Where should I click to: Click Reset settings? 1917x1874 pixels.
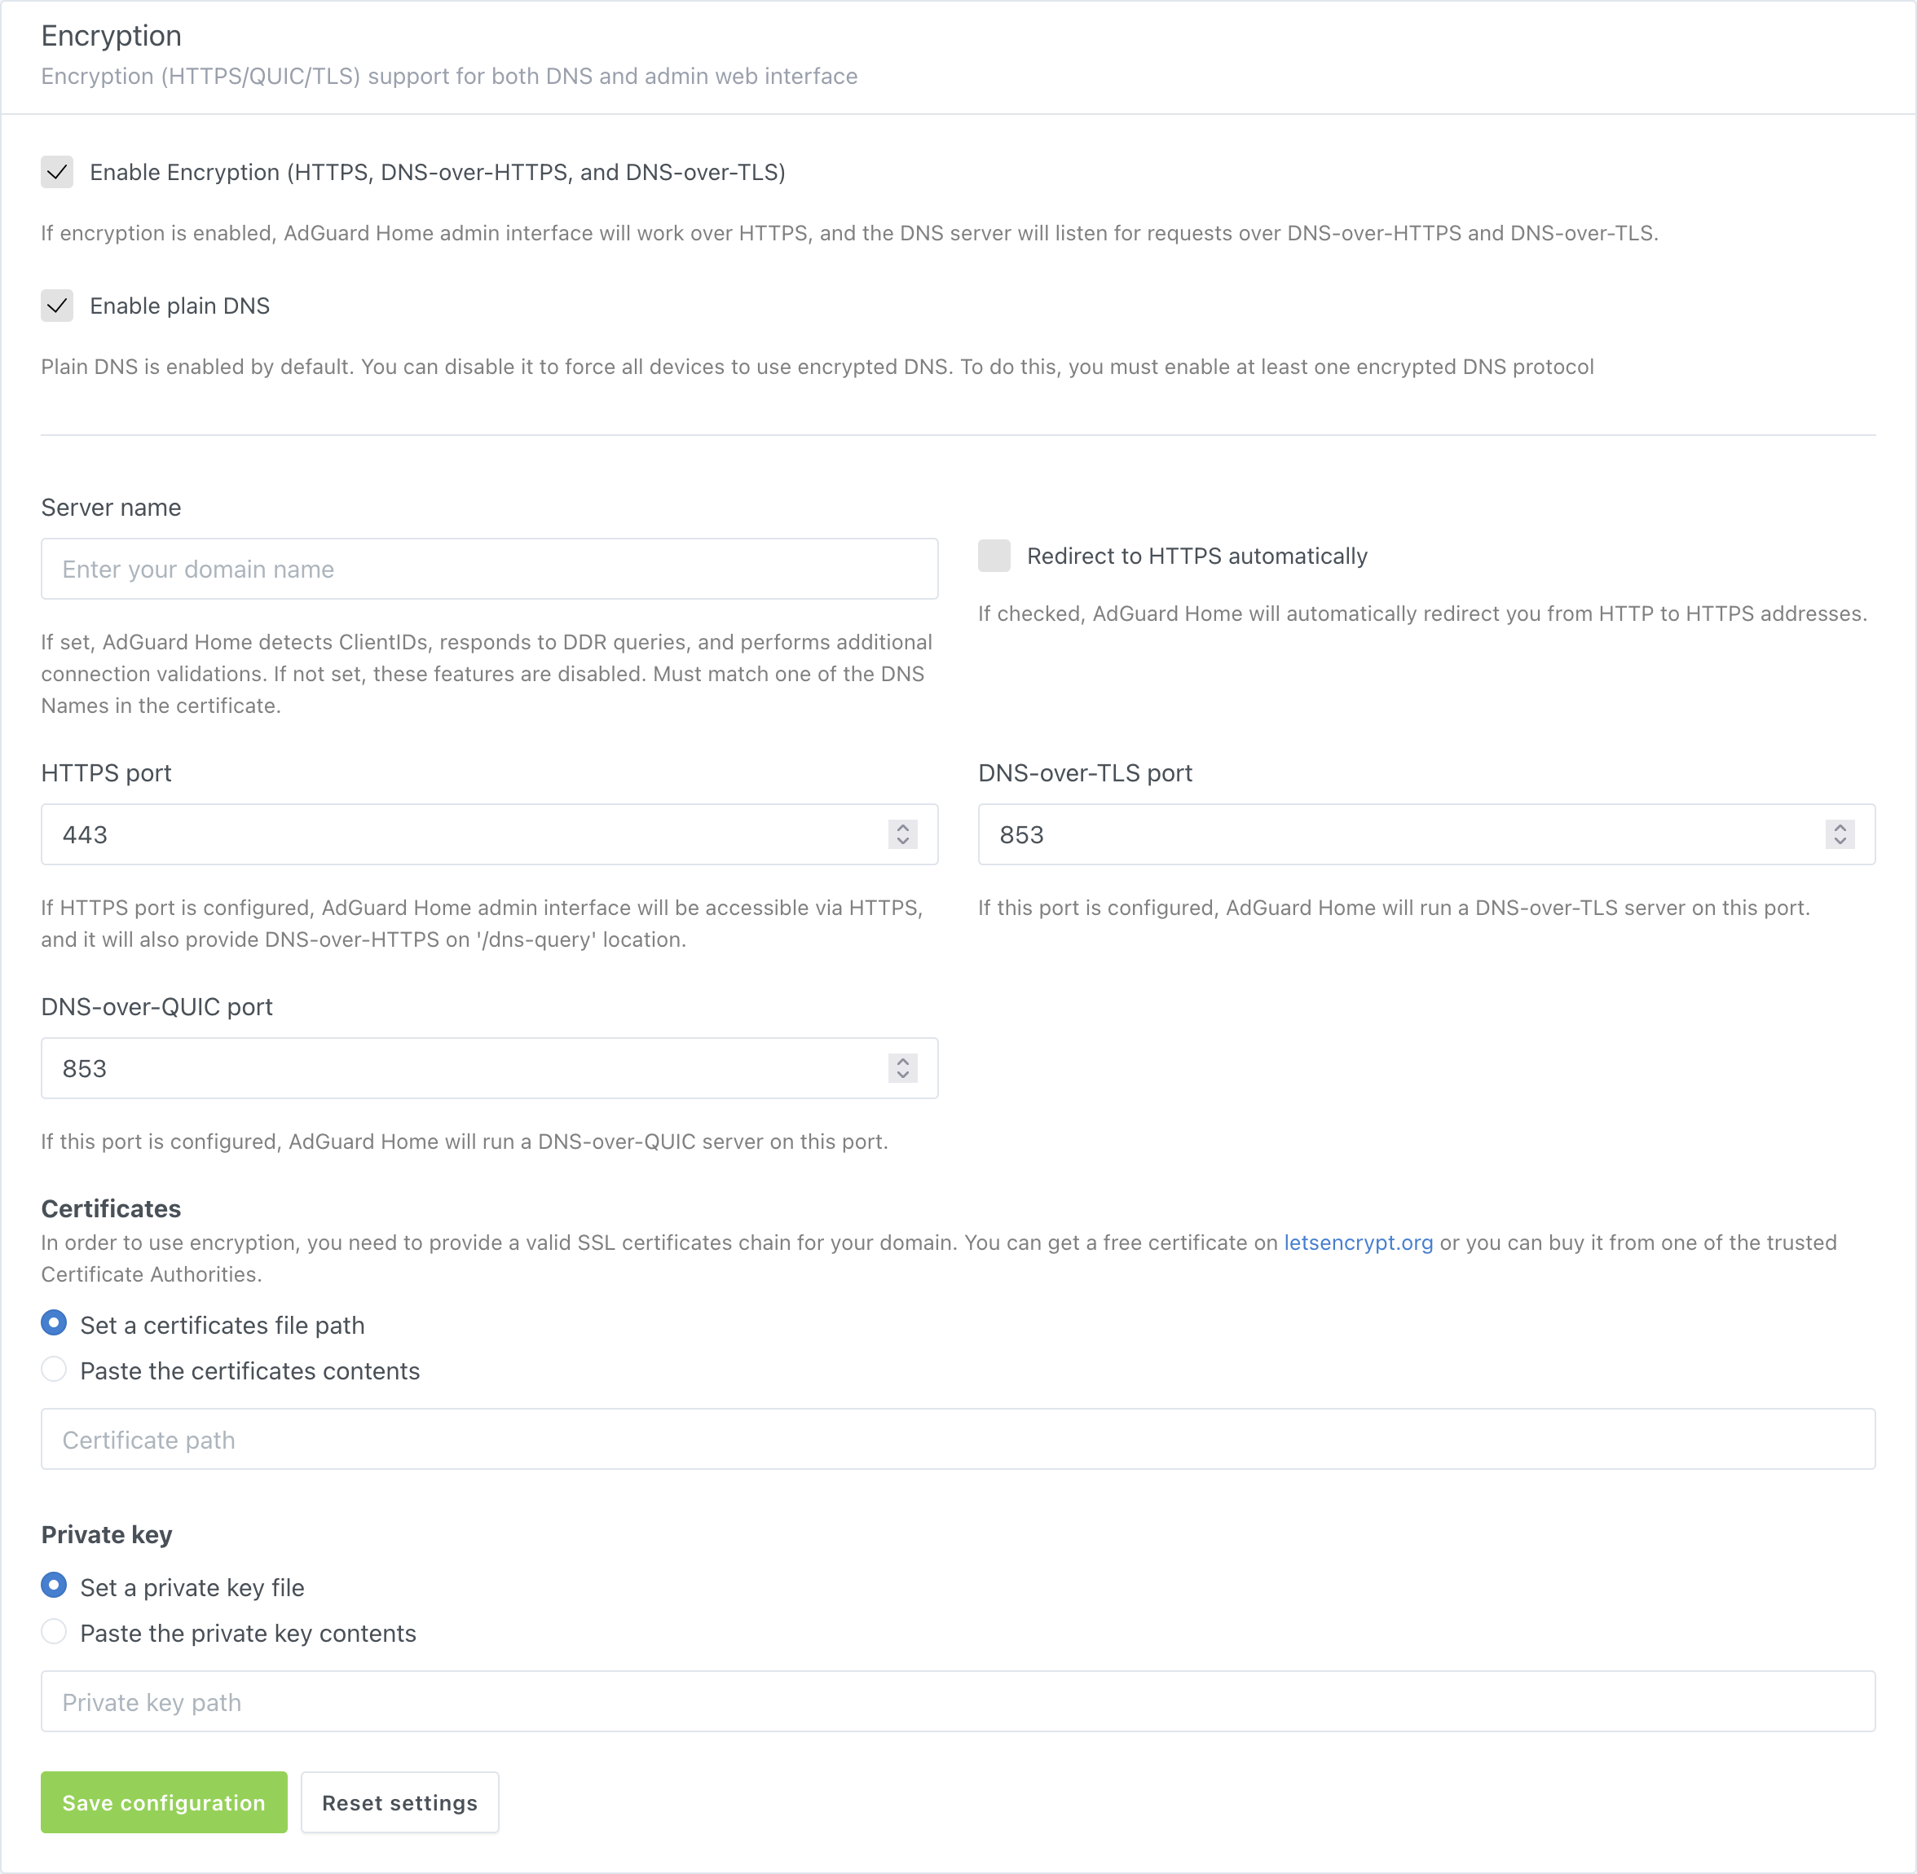(x=399, y=1802)
